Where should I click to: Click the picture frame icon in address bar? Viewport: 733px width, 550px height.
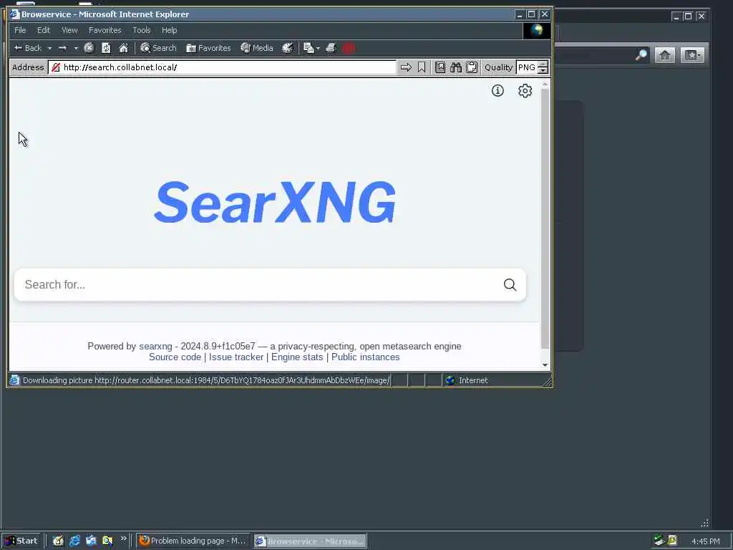(440, 67)
